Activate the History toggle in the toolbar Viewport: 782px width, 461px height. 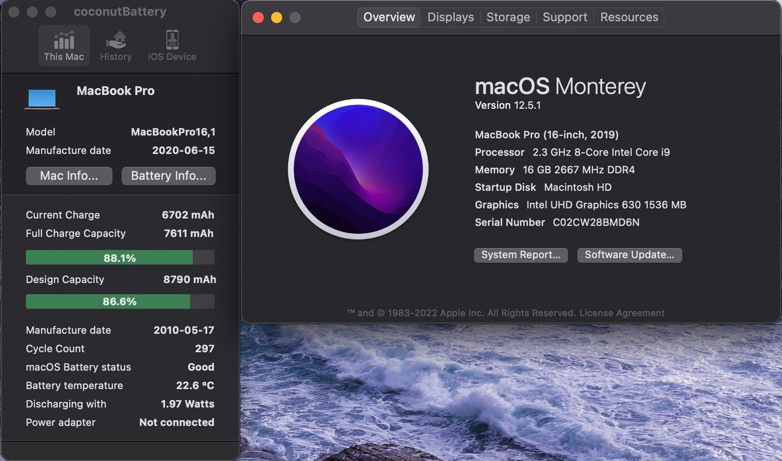pos(116,45)
